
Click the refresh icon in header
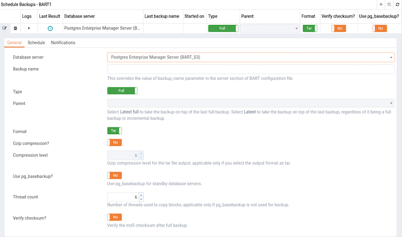(397, 4)
